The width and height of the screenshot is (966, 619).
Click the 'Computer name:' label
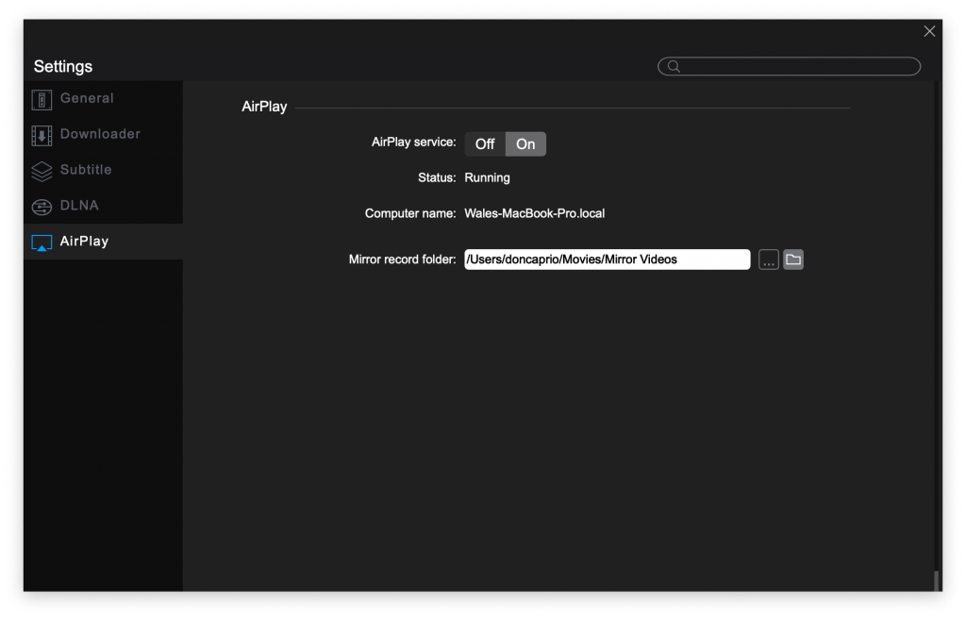[x=410, y=213]
